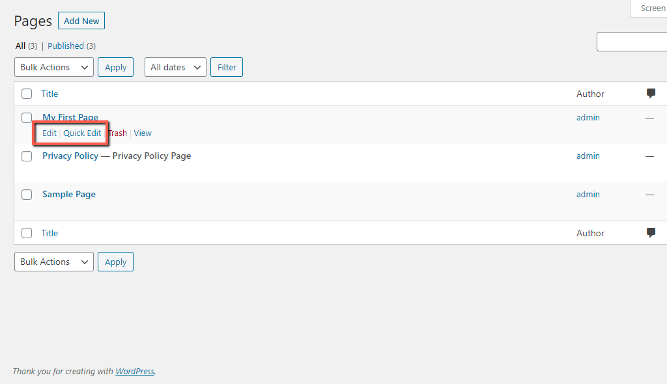Click the bottom Apply button
This screenshot has height=384, width=667.
pos(116,262)
